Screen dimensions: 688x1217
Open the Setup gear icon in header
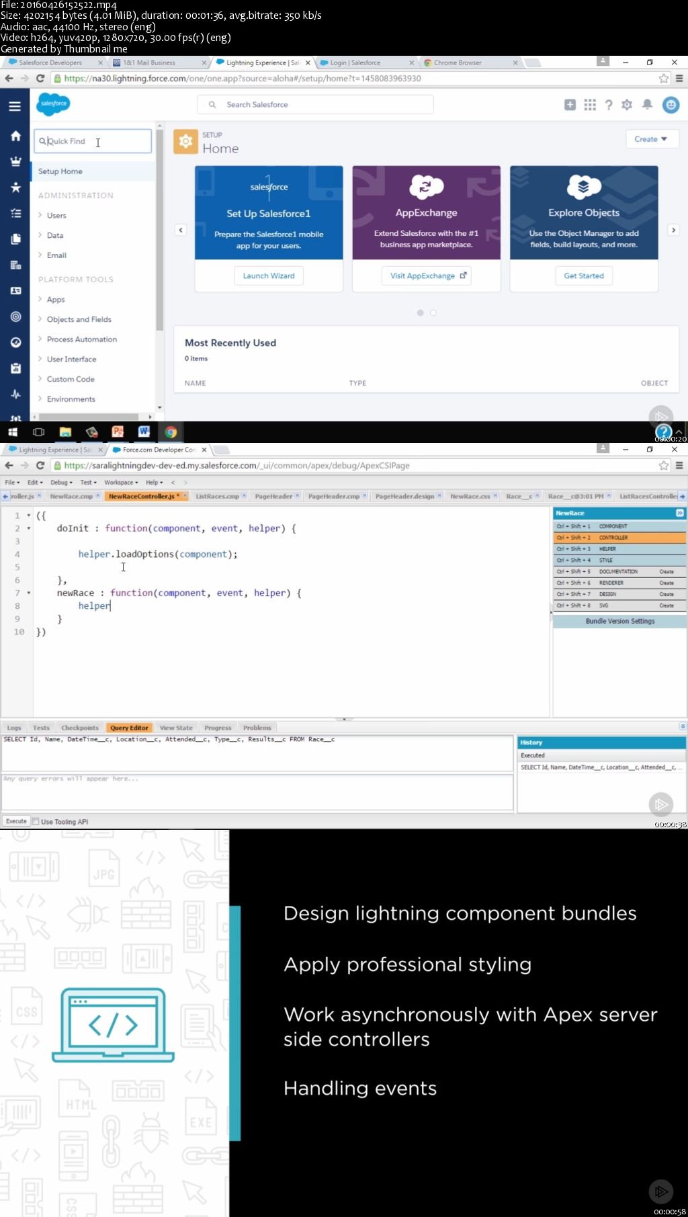click(x=627, y=104)
